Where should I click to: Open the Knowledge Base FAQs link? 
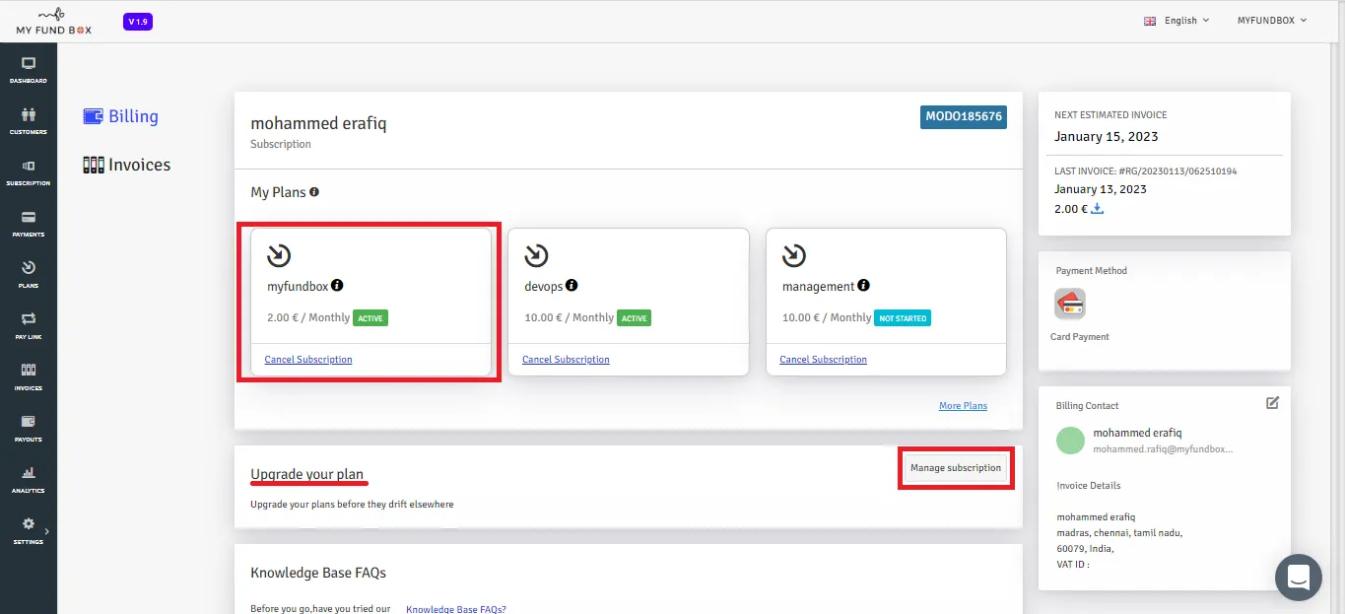pyautogui.click(x=456, y=609)
